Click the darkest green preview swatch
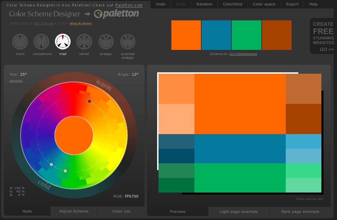The height and width of the screenshot is (220, 337). point(176,185)
